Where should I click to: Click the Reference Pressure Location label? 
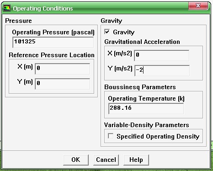(x=52, y=55)
